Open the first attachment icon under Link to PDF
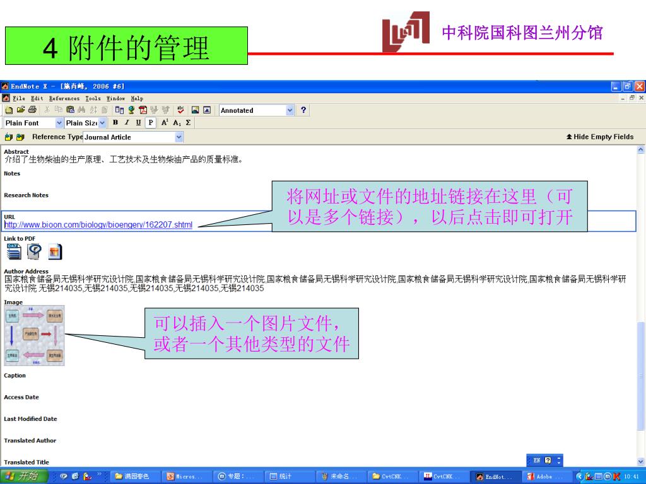This screenshot has height=484, width=646. coord(14,251)
